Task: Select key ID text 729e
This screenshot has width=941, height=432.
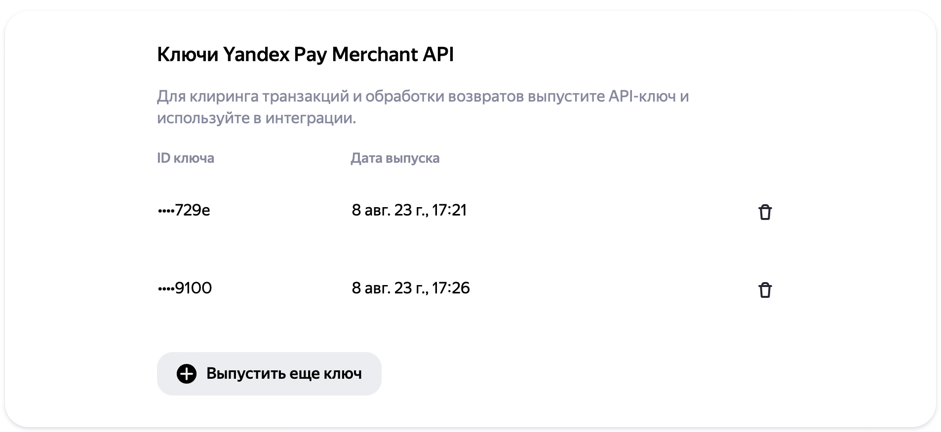Action: click(x=193, y=210)
